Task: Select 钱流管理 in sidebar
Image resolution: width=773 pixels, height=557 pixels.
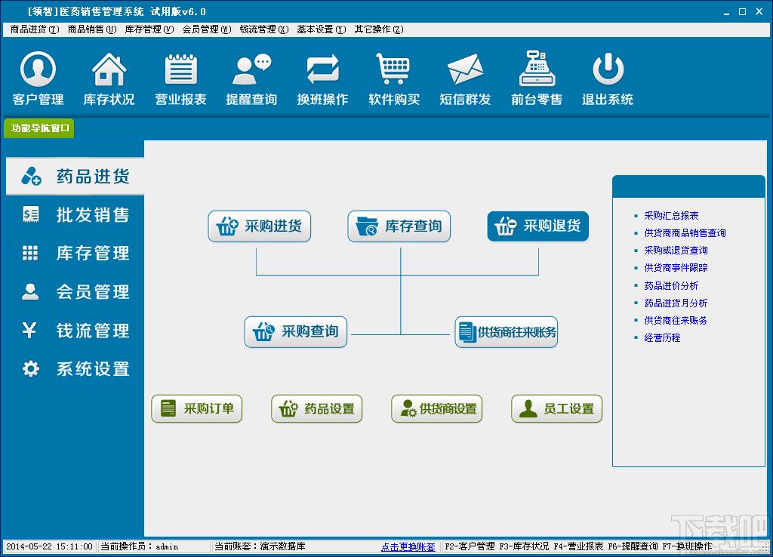Action: [75, 331]
